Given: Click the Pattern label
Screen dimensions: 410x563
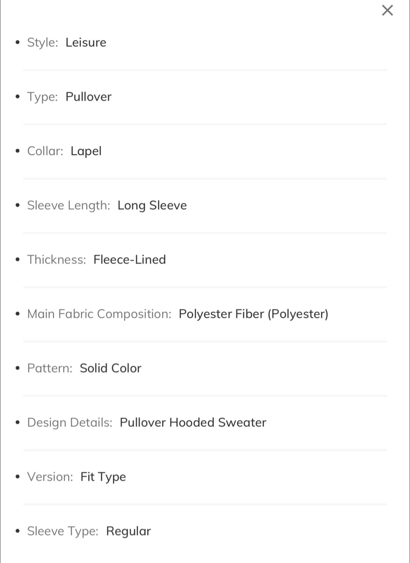Looking at the screenshot, I should 50,368.
